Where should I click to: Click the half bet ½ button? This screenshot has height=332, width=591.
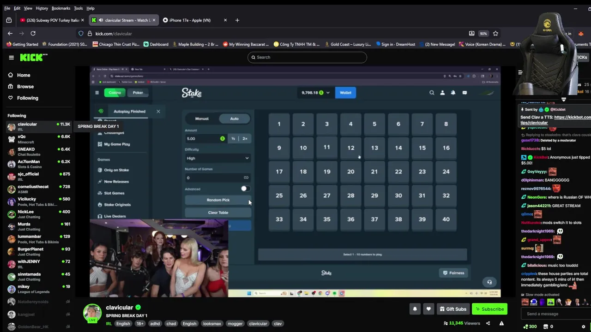pos(233,138)
